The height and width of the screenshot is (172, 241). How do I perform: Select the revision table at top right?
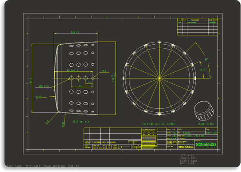[x=198, y=27]
